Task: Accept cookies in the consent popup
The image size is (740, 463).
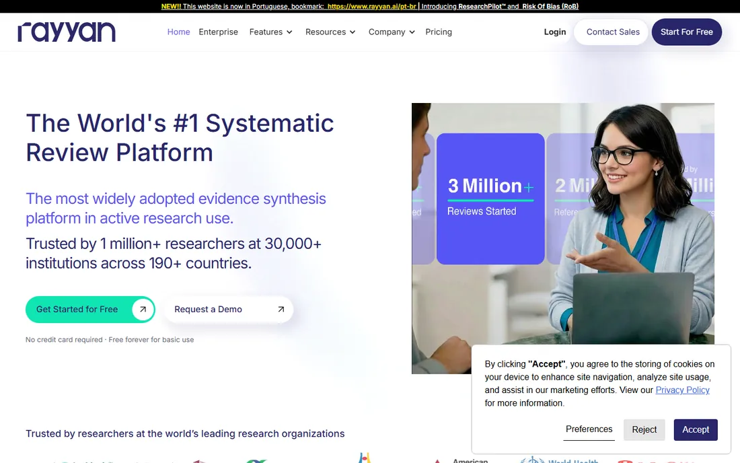Action: tap(696, 429)
